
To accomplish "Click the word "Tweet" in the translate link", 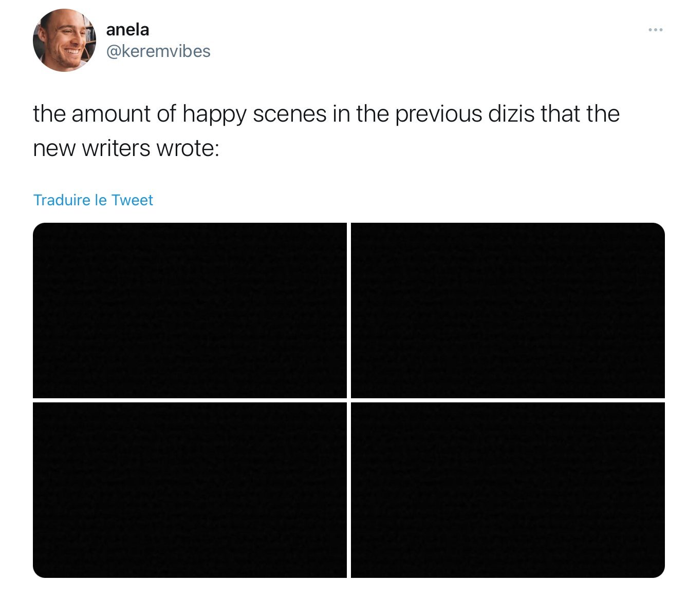I will (x=132, y=200).
